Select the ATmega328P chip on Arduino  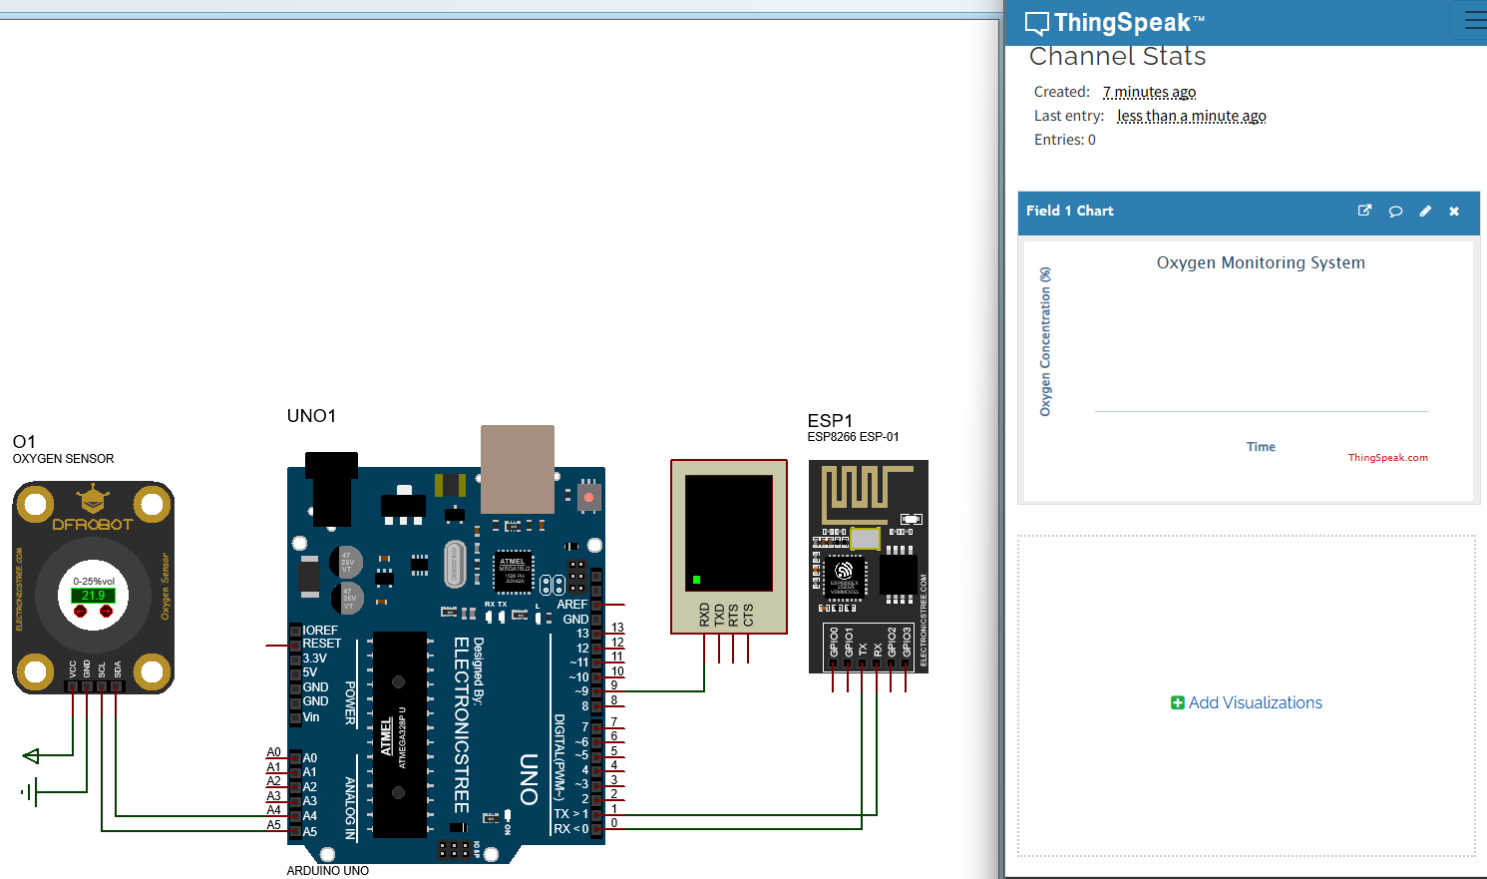(x=399, y=733)
